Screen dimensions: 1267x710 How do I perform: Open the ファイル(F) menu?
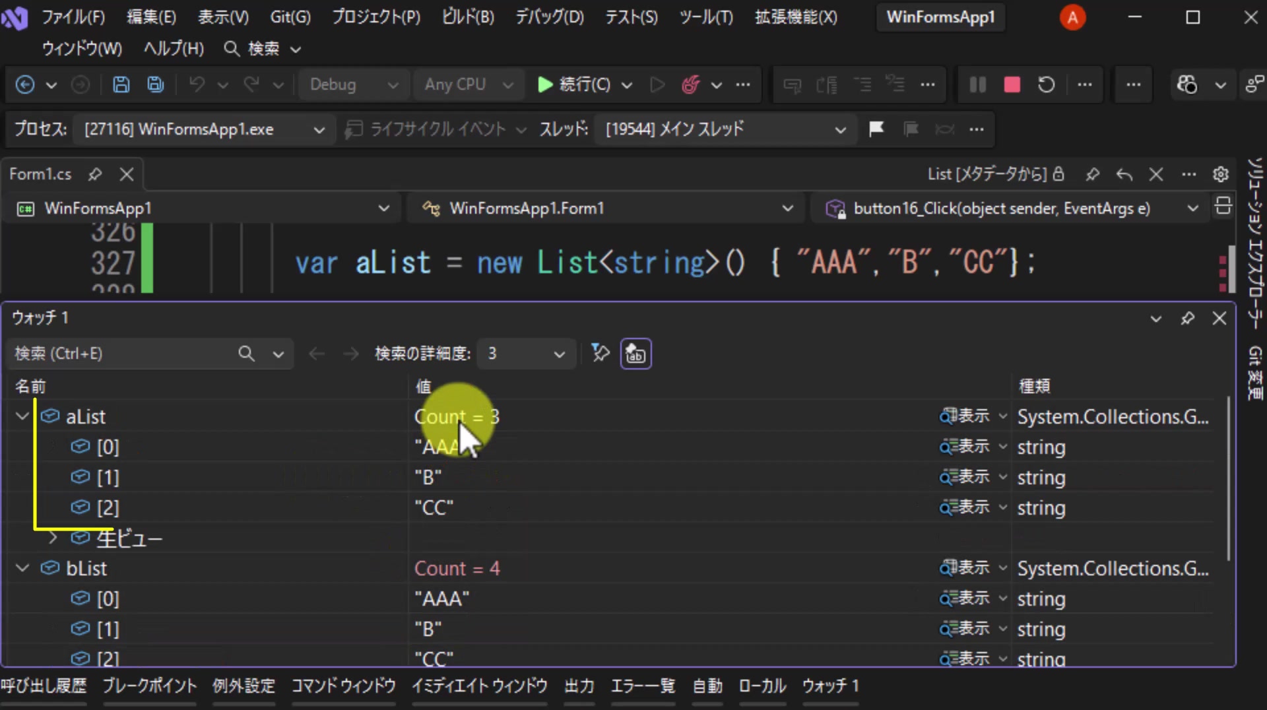pyautogui.click(x=73, y=17)
